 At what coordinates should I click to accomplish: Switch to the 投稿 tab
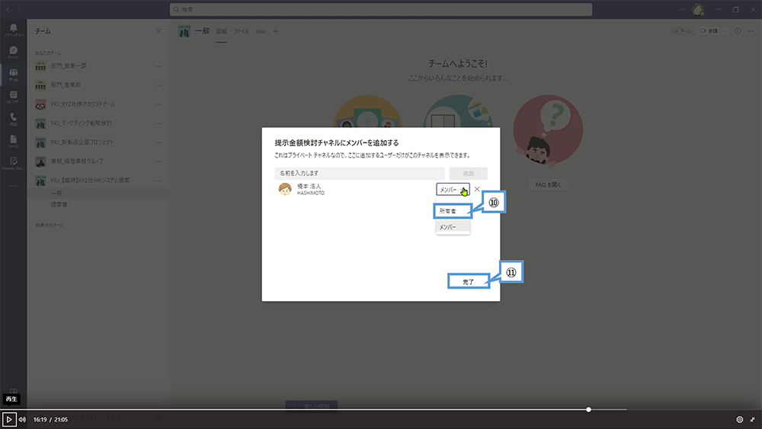[x=222, y=31]
